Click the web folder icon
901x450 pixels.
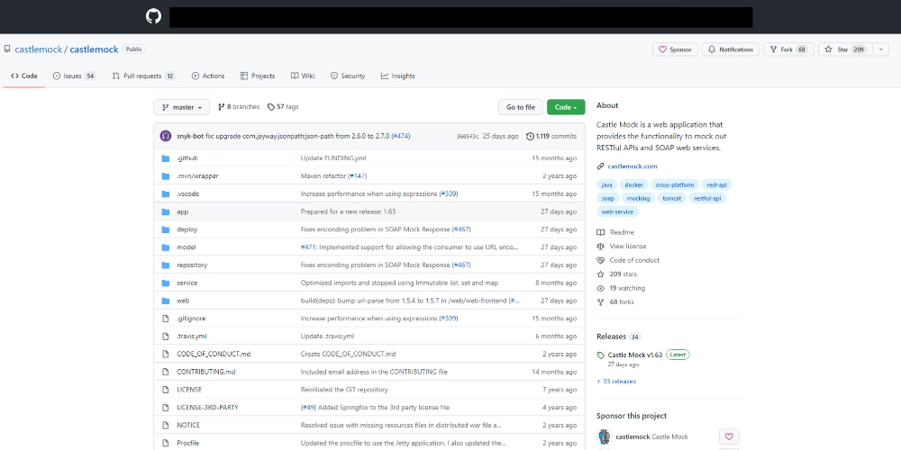(x=166, y=301)
